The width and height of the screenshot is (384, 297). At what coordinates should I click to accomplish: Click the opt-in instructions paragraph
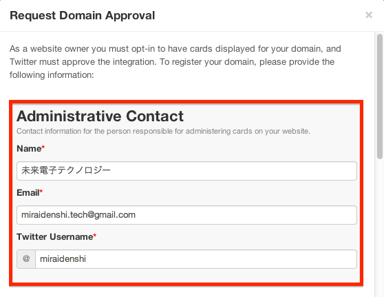(175, 62)
